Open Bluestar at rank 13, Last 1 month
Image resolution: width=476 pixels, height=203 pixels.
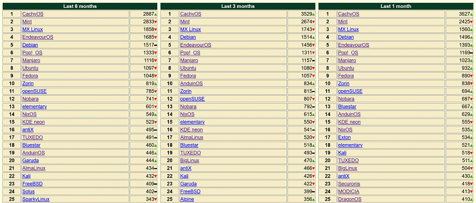(x=347, y=107)
